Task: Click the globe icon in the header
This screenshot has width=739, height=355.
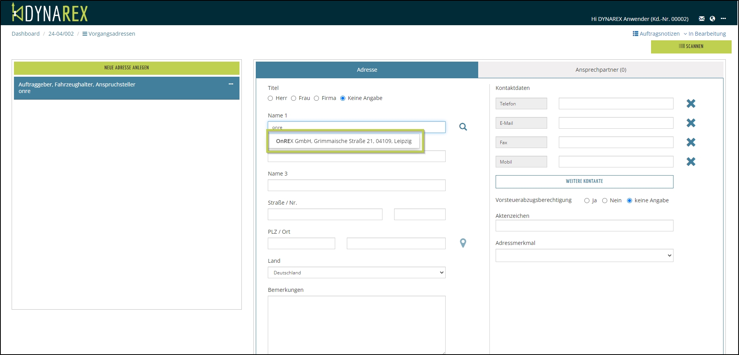Action: coord(712,19)
